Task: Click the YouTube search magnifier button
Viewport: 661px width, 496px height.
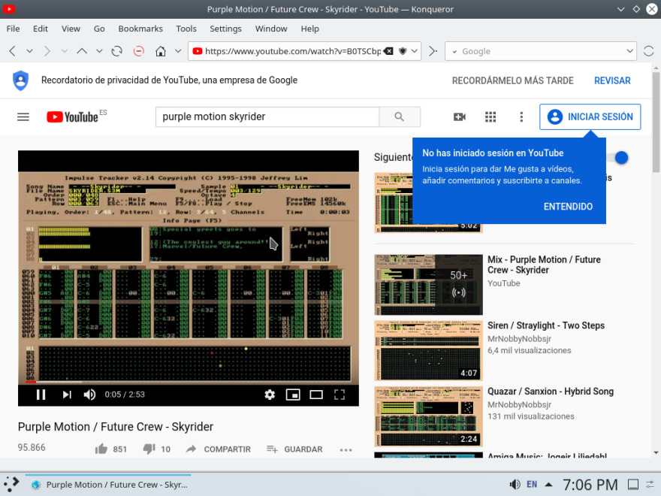Action: tap(399, 116)
